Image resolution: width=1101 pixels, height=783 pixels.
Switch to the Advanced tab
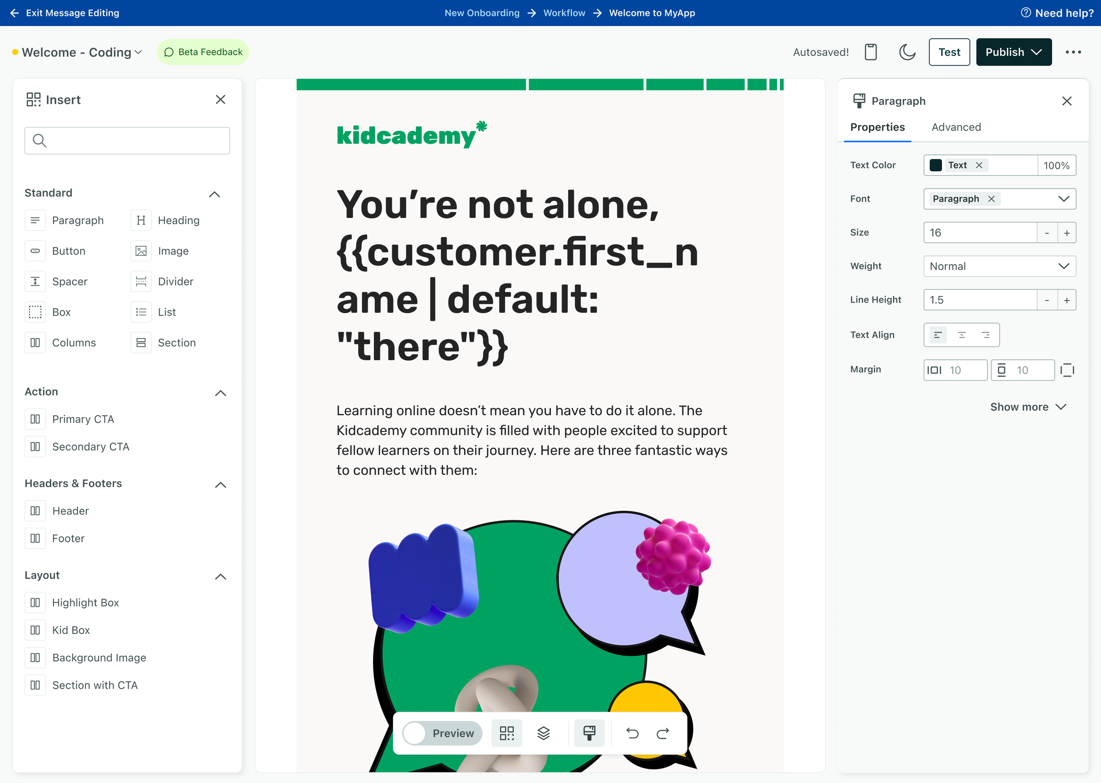point(956,127)
